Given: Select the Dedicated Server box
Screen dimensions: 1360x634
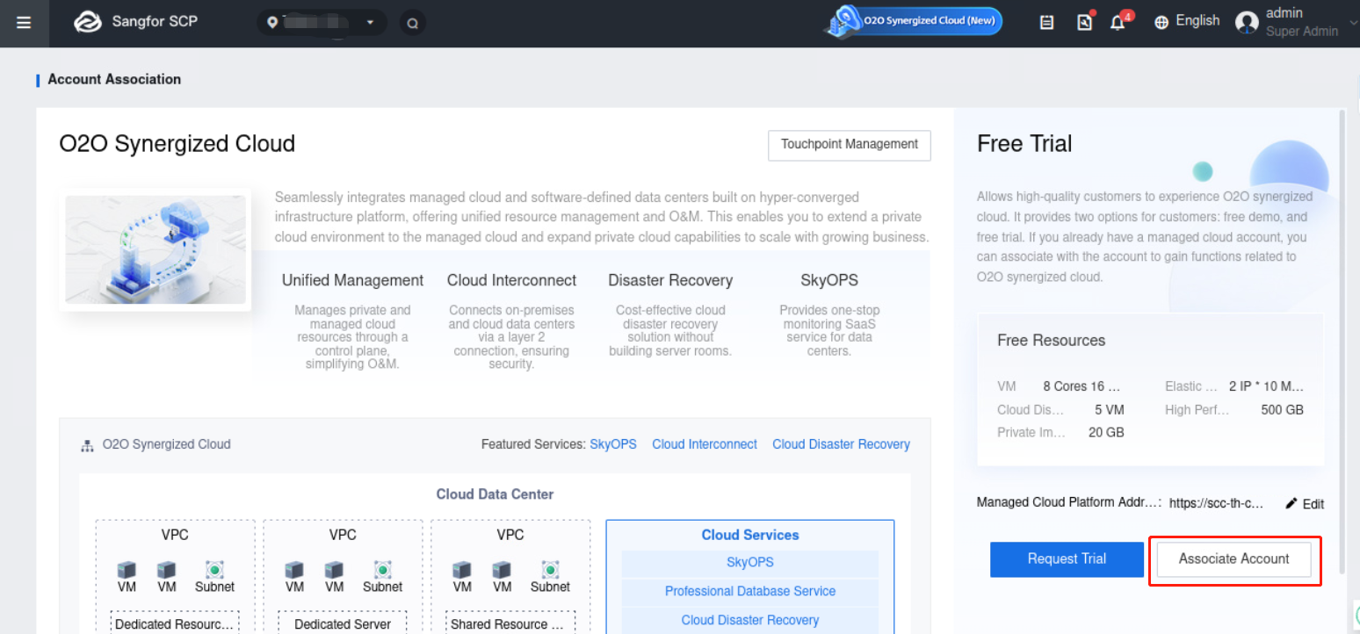Looking at the screenshot, I should 343,623.
